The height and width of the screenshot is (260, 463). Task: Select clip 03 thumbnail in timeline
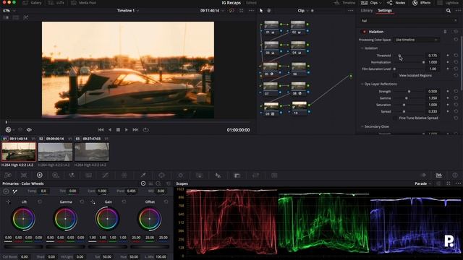92,152
